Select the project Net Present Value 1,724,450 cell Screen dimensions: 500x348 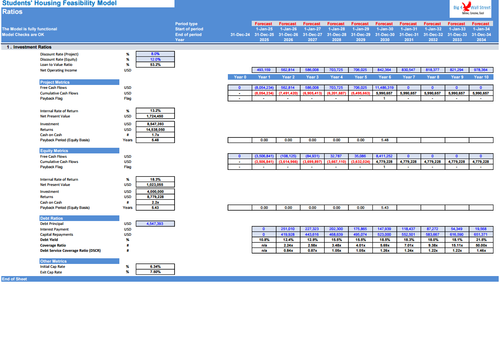(x=155, y=116)
